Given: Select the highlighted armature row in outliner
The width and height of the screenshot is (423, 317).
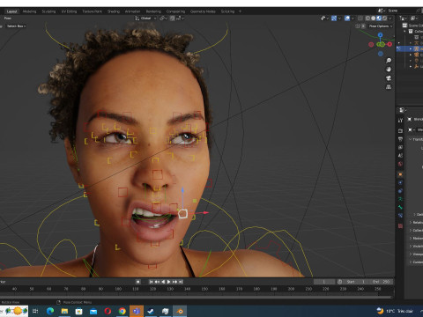Looking at the screenshot, I should tap(410, 48).
